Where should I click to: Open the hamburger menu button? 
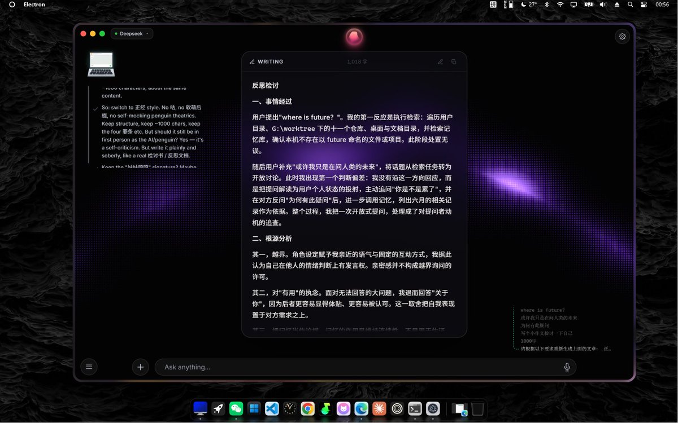[89, 367]
